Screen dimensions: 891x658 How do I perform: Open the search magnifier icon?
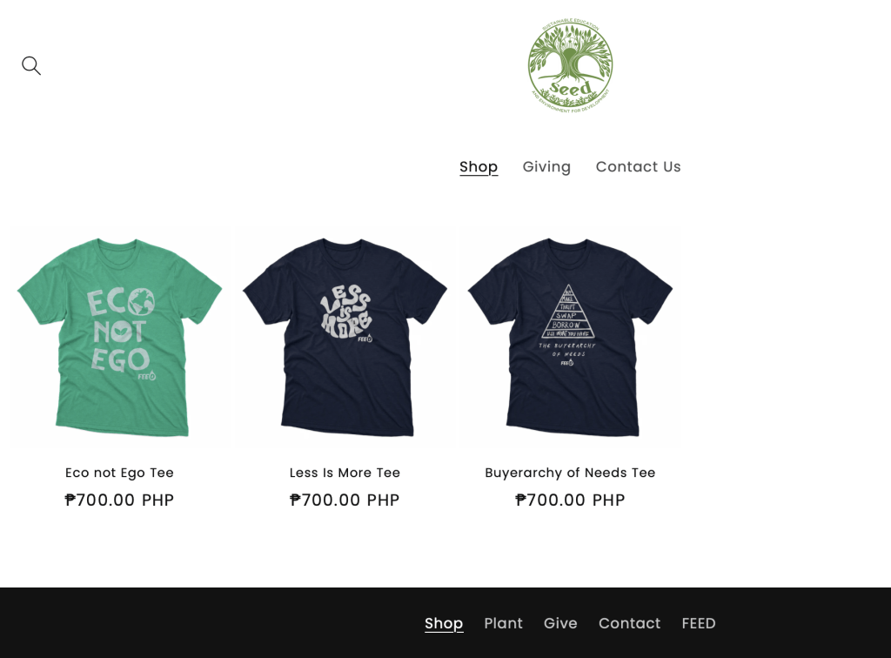tap(31, 65)
